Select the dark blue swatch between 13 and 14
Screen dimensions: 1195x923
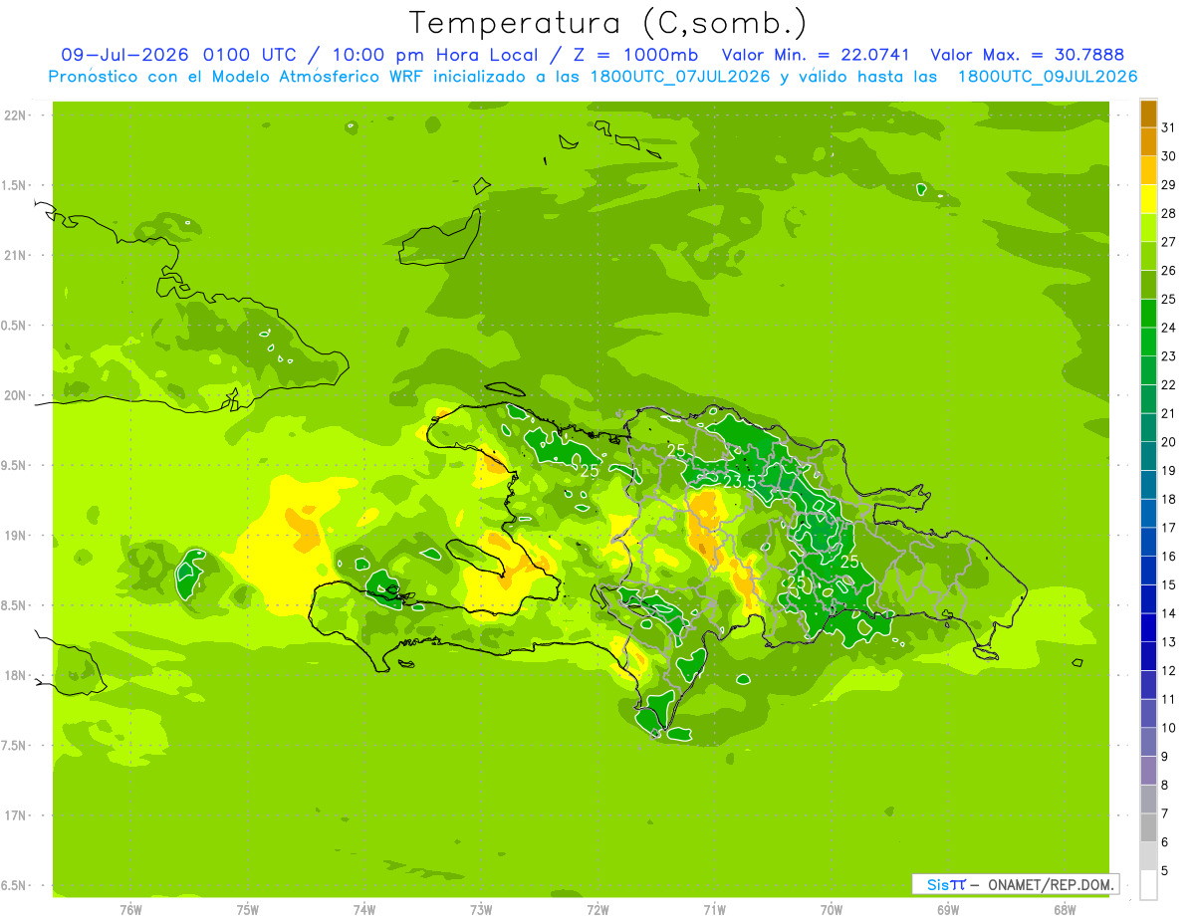click(1148, 627)
